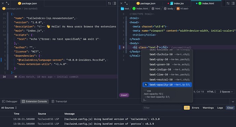Image resolution: width=236 pixels, height=127 pixels.
Task: Click the "license" key in package.json
Action: click(21, 51)
